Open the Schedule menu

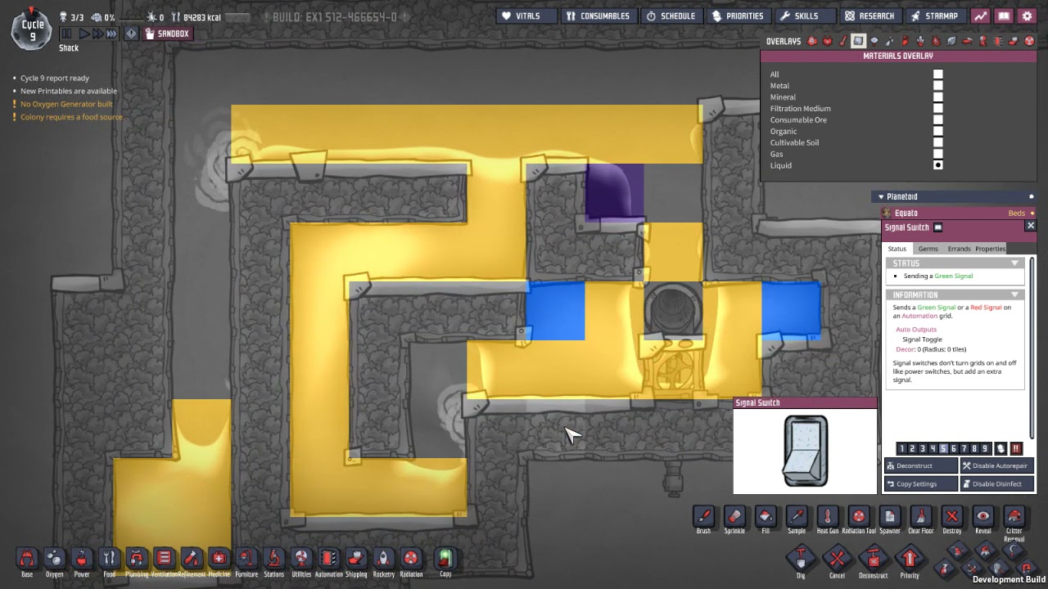(x=671, y=16)
